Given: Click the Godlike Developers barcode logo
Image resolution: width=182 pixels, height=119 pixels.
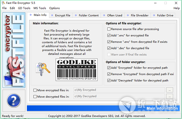Looking at the screenshot, I should [77, 70].
